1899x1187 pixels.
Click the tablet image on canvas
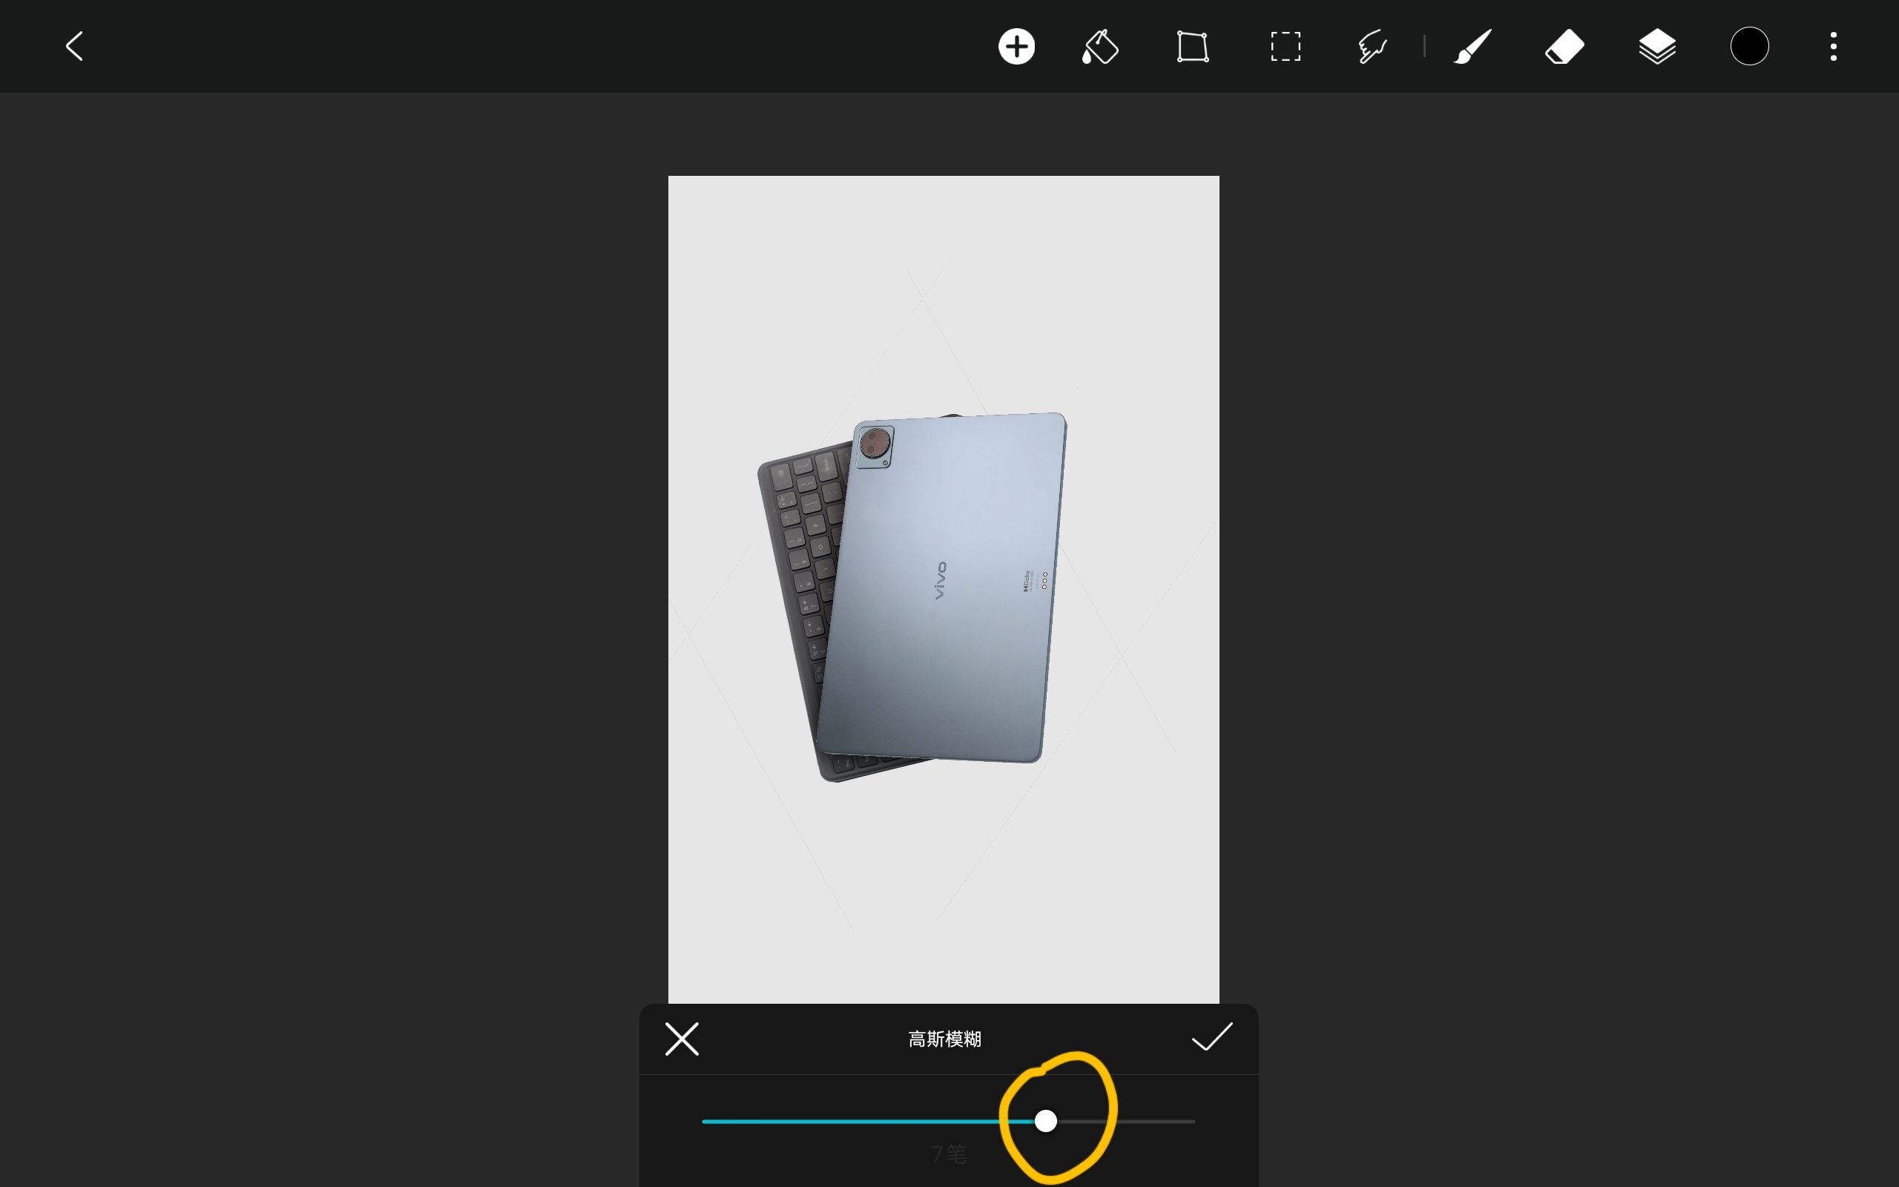[941, 589]
